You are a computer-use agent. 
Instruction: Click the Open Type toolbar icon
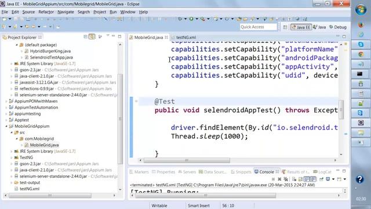[239, 19]
